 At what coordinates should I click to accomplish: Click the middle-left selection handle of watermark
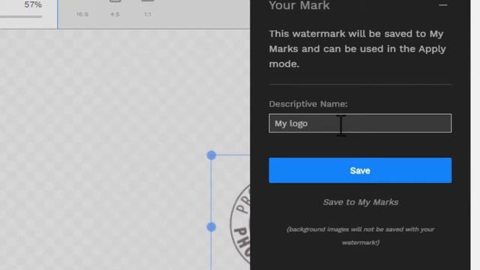pos(211,227)
